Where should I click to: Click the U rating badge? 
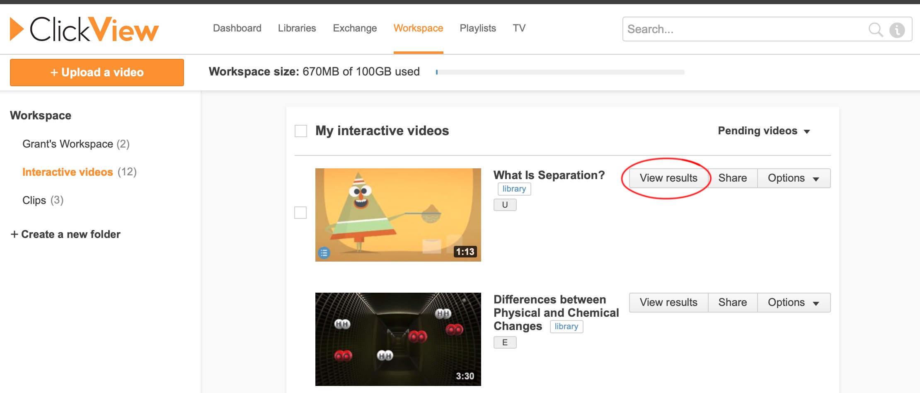pos(505,205)
